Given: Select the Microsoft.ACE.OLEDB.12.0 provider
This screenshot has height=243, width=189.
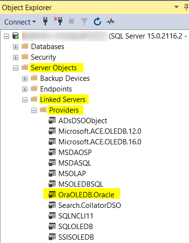Looking at the screenshot, I should (100, 131).
